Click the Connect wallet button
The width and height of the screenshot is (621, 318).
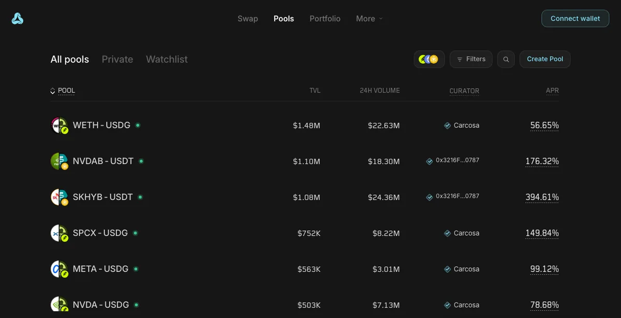pos(575,19)
